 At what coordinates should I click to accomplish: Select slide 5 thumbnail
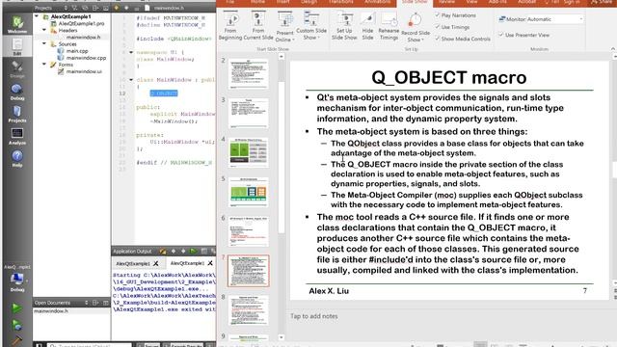click(249, 192)
